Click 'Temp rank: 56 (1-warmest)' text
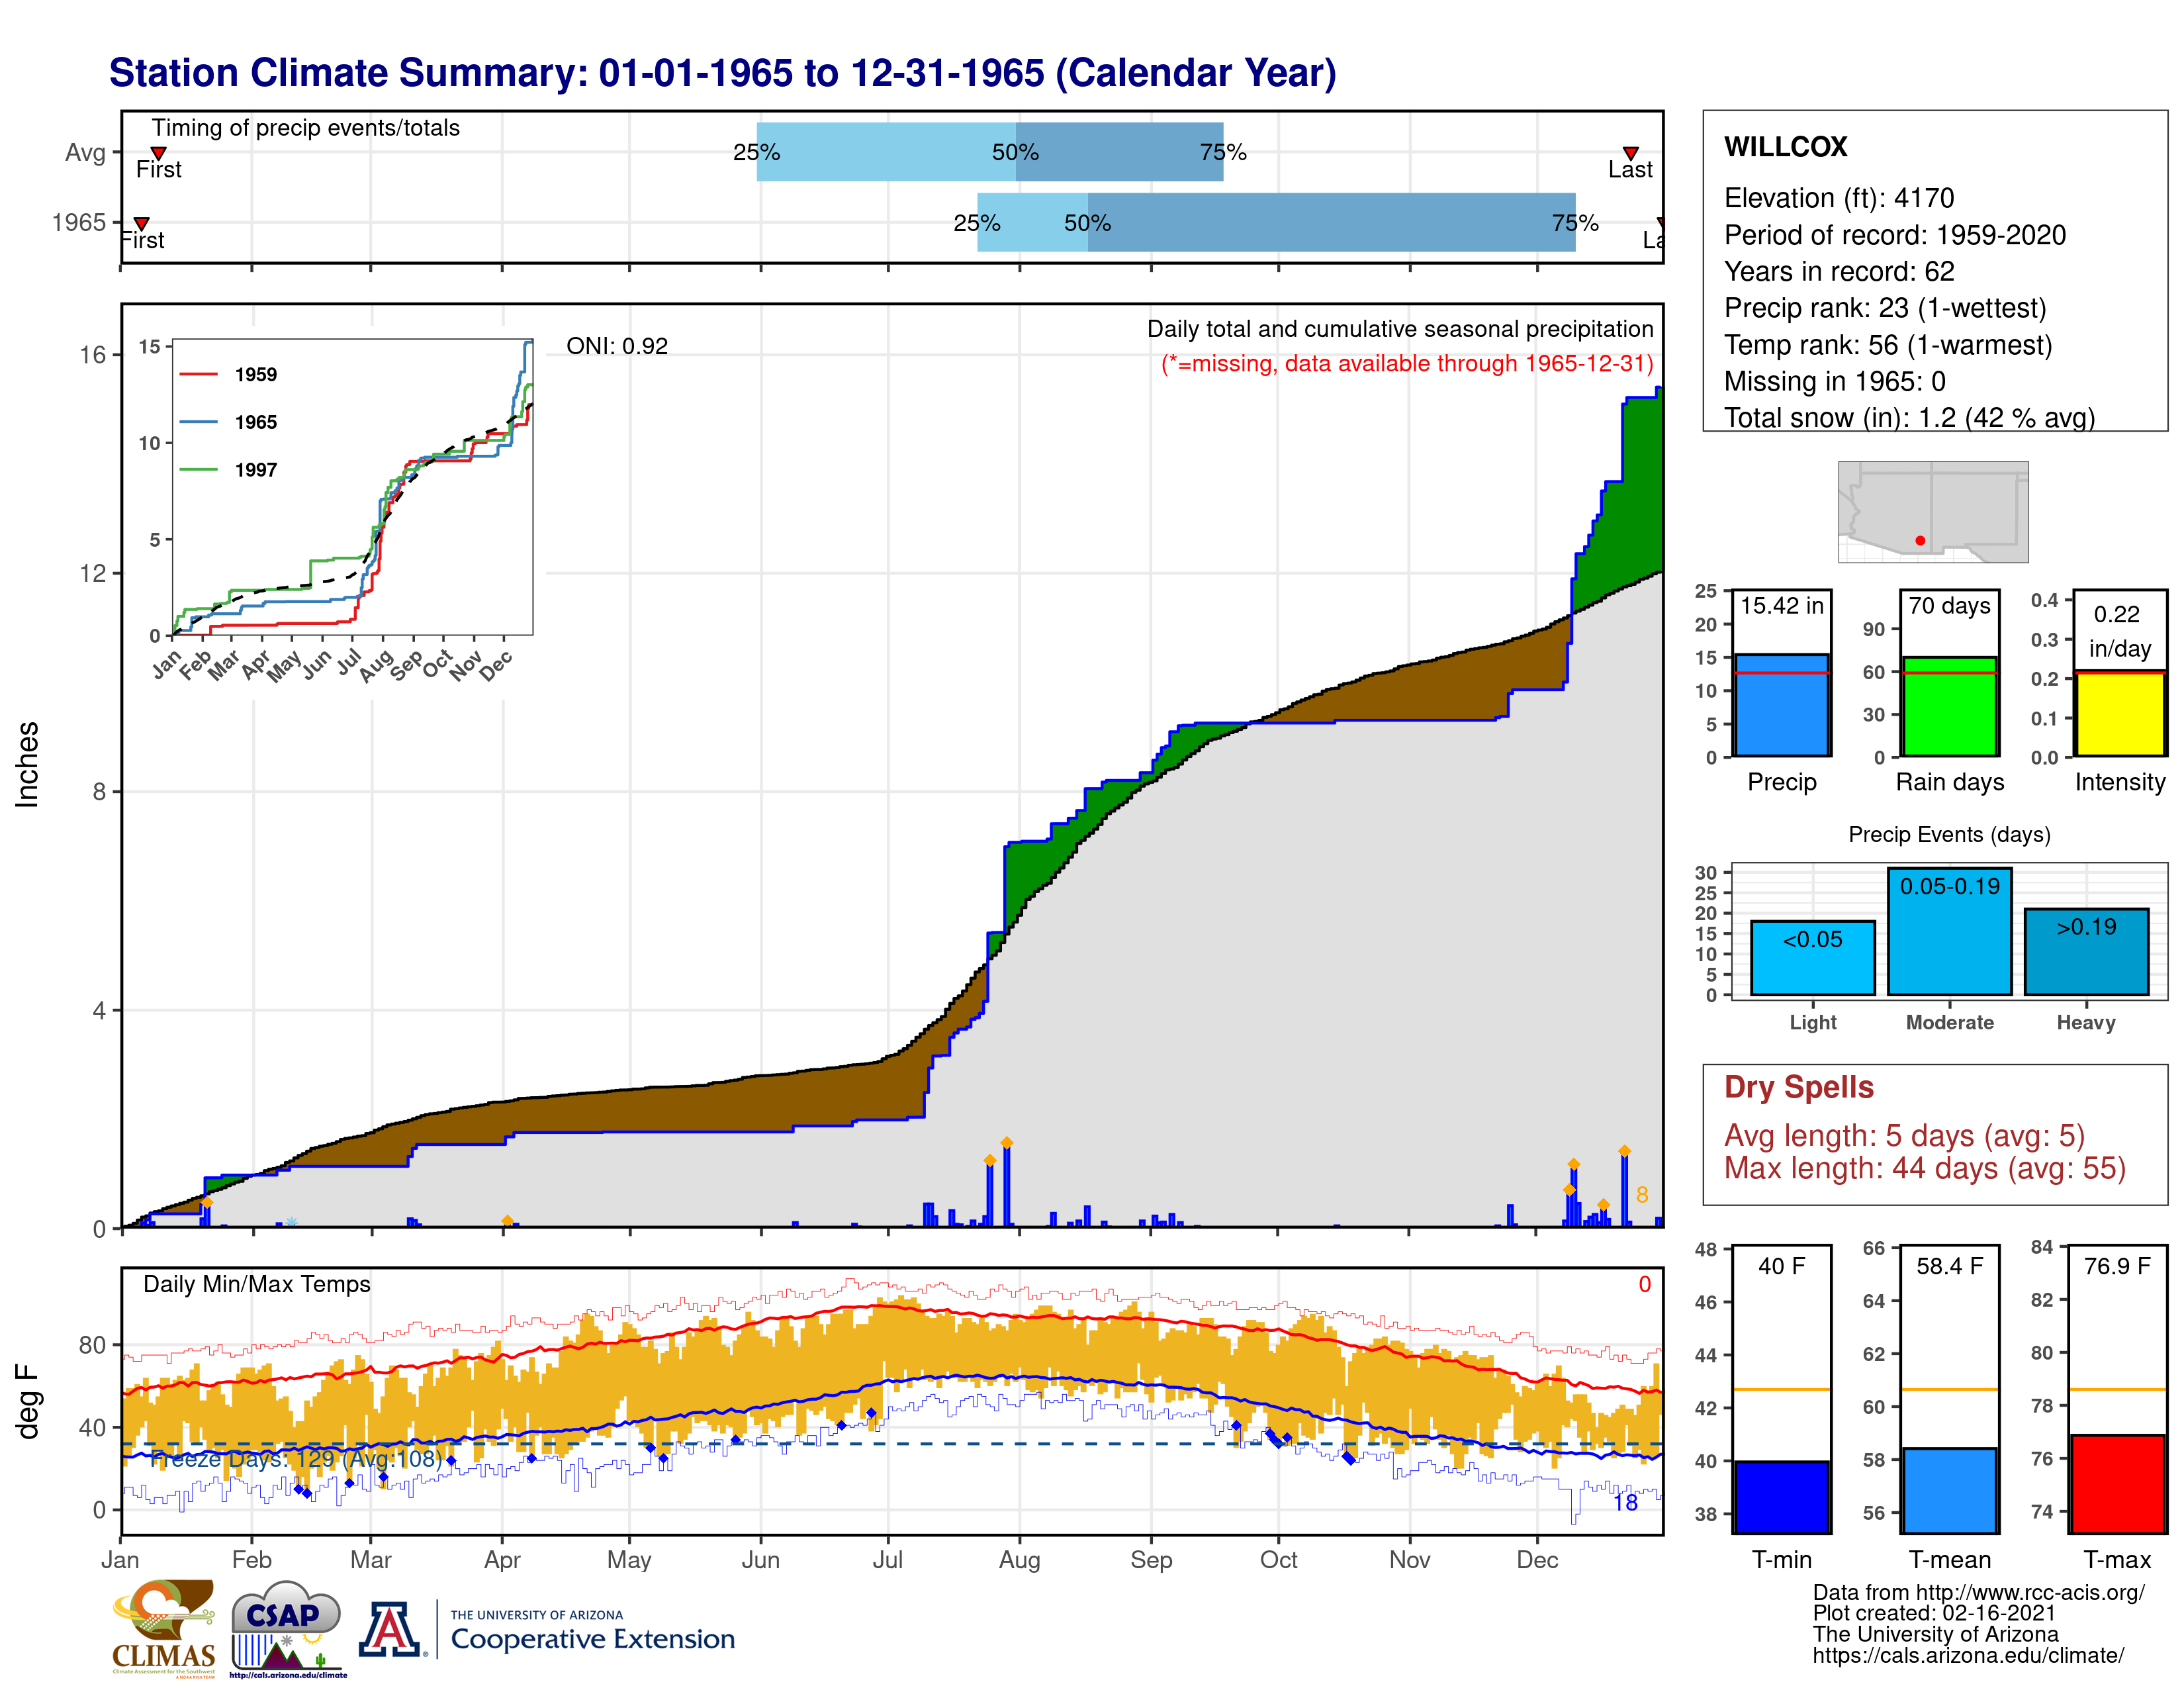The image size is (2184, 1688). coord(1887,345)
